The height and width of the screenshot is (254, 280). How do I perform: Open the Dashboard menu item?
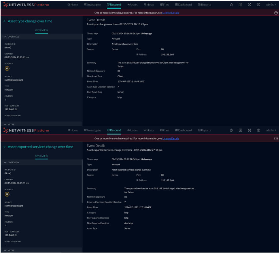(x=183, y=4)
